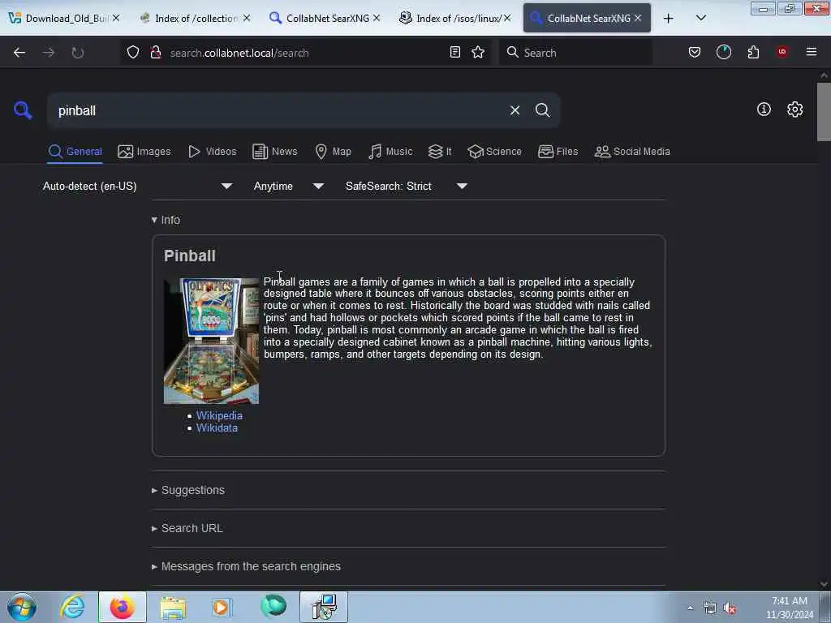831x623 pixels.
Task: Open a new browser tab
Action: coord(669,18)
